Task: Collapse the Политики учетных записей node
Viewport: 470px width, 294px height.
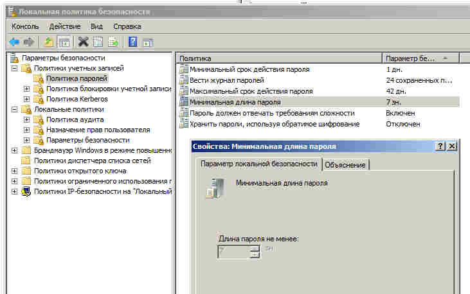Action: tap(14, 68)
